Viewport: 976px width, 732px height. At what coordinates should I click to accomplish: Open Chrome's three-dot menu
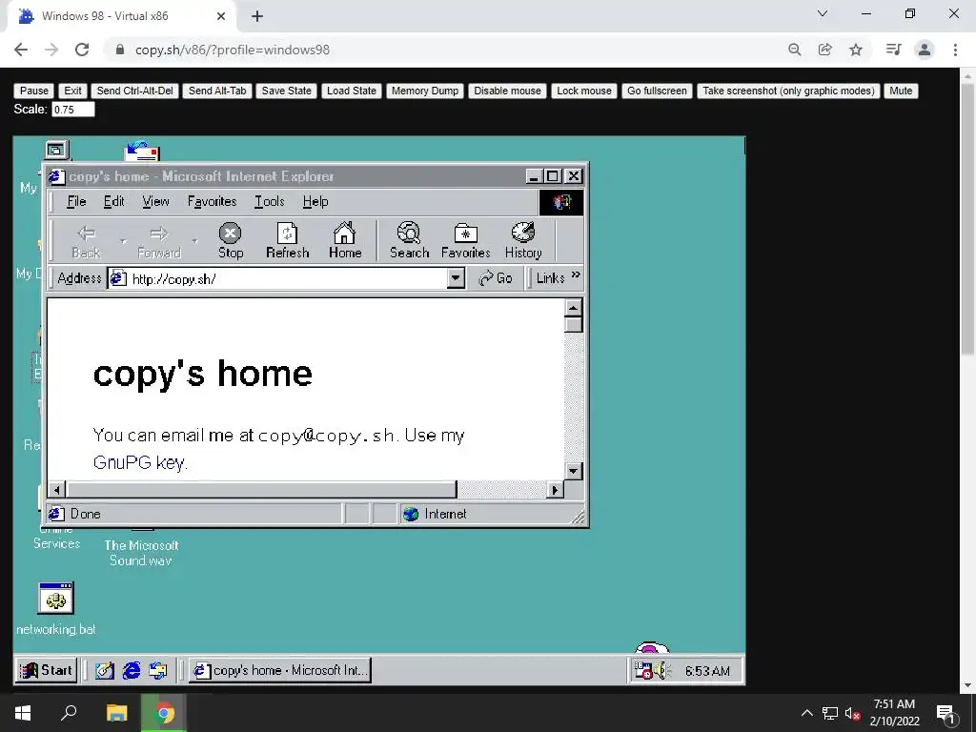coord(955,50)
